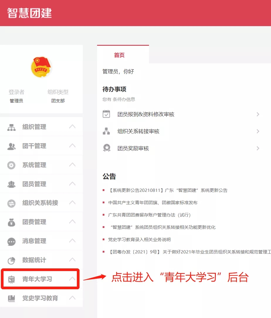
Task: Expand the 青年大学习 menu chevron
Action: point(72,279)
